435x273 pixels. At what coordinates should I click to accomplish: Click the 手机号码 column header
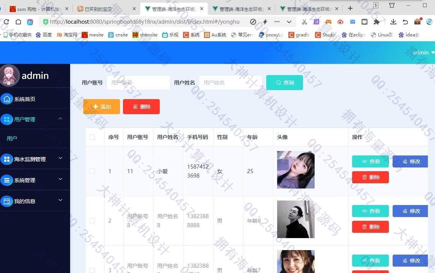tap(198, 137)
